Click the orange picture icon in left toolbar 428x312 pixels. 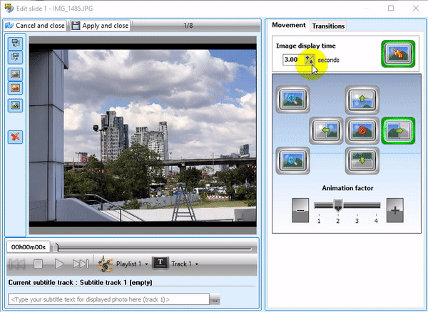tap(15, 88)
